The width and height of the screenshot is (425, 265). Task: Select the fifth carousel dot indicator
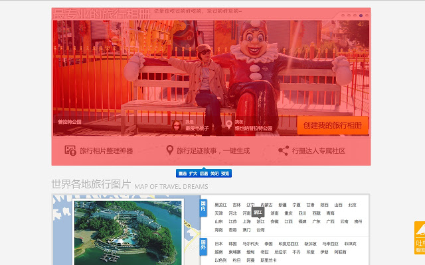(367, 15)
